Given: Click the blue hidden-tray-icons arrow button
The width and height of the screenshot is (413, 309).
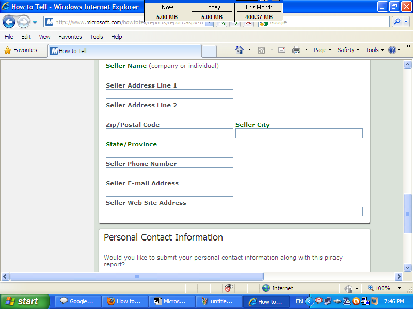Looking at the screenshot, I should click(x=309, y=301).
